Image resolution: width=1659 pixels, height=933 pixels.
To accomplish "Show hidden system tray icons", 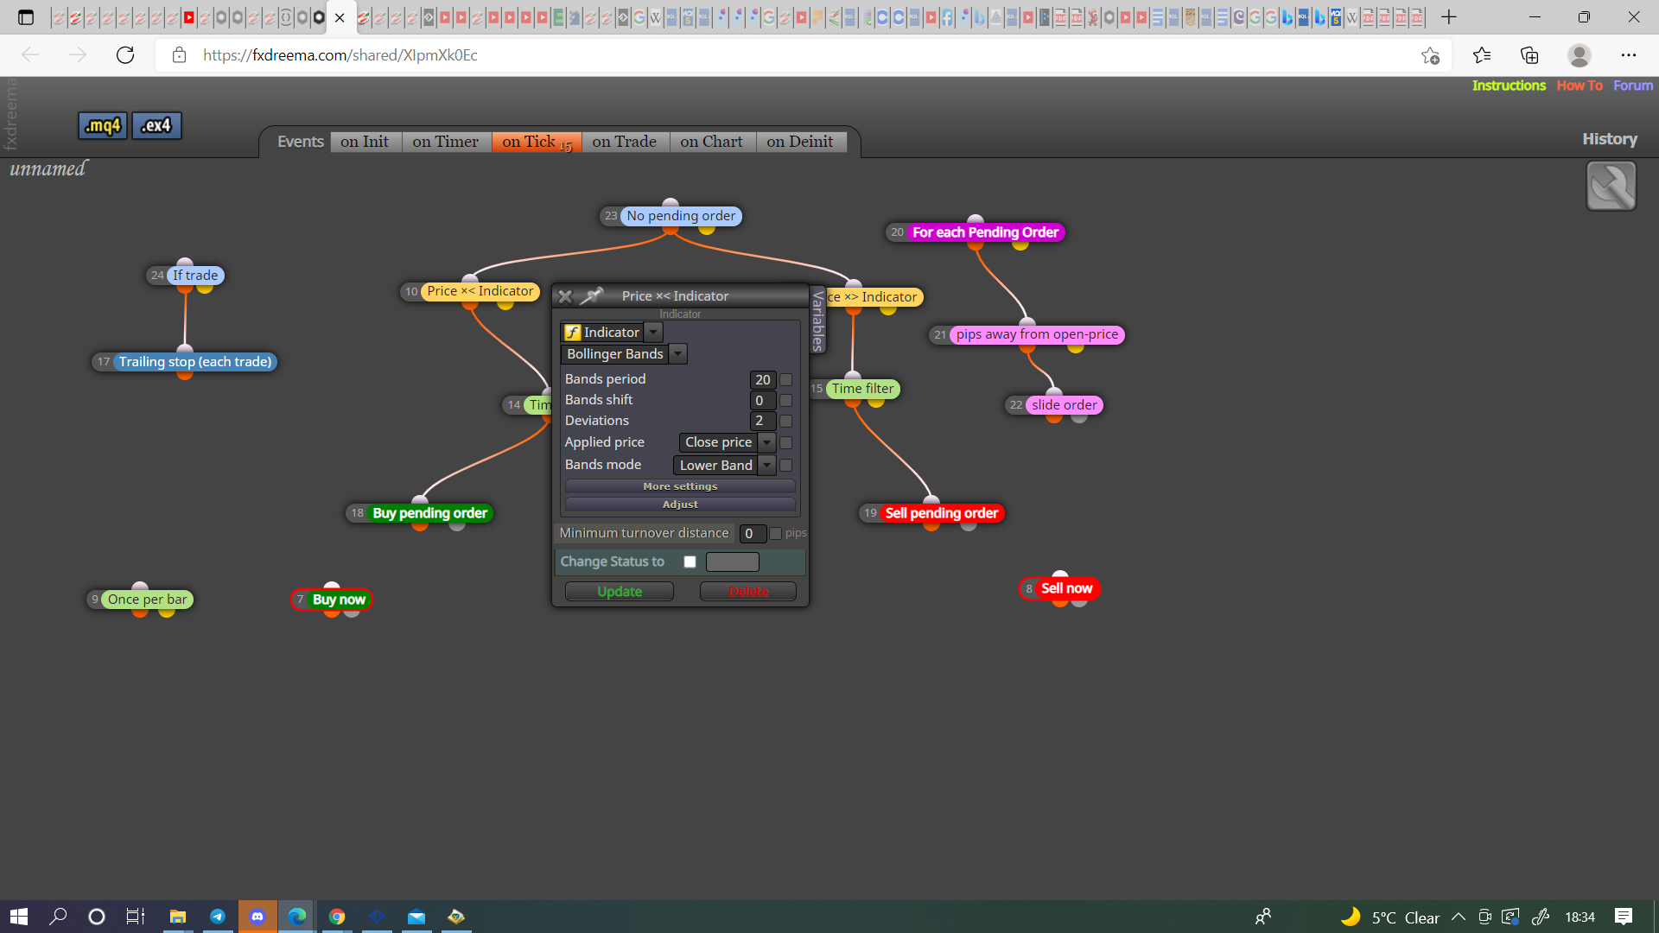I will pyautogui.click(x=1459, y=917).
